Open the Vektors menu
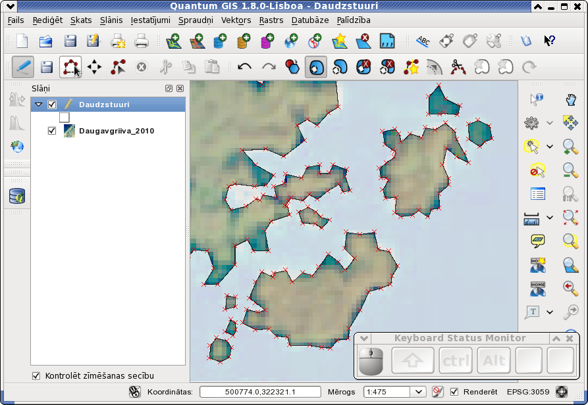 (236, 20)
